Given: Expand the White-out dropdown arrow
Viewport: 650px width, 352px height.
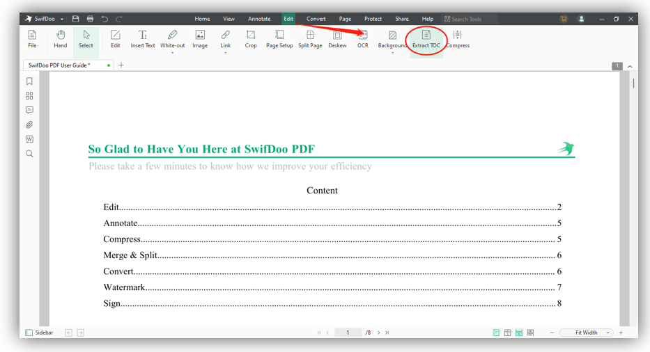Looking at the screenshot, I should 173,53.
